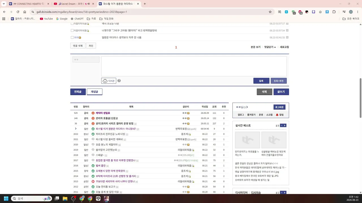The image size is (362, 203).
Task: Open the 갤로그 menu item
Action: (241, 115)
